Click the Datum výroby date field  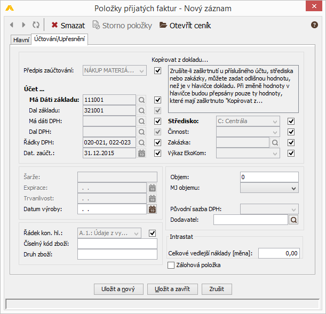coord(112,209)
